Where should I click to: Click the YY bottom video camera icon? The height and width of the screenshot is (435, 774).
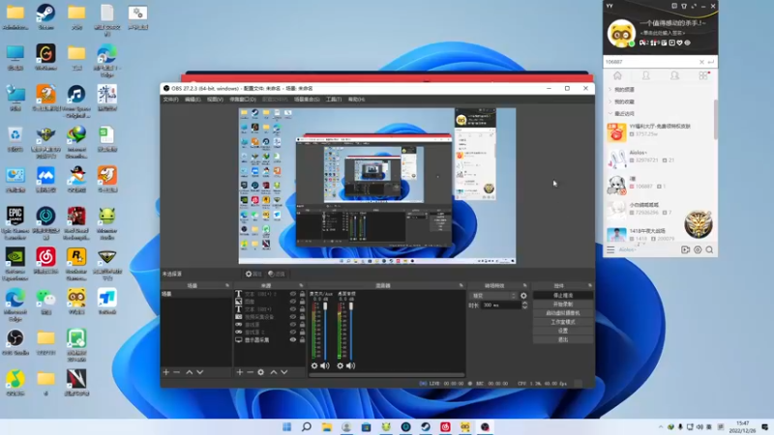pos(685,250)
